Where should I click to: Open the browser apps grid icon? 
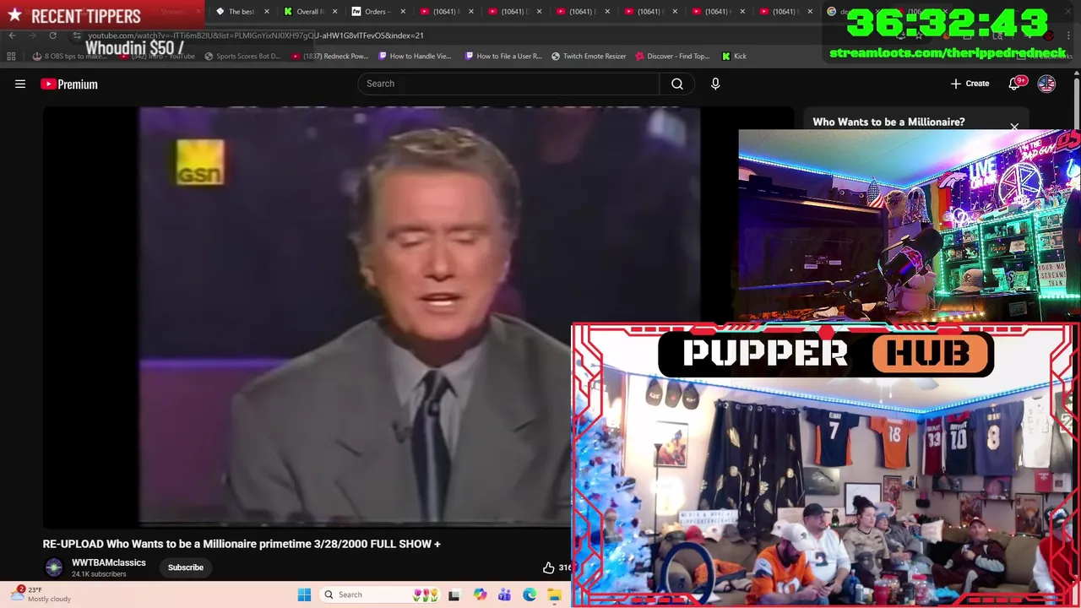pos(11,56)
